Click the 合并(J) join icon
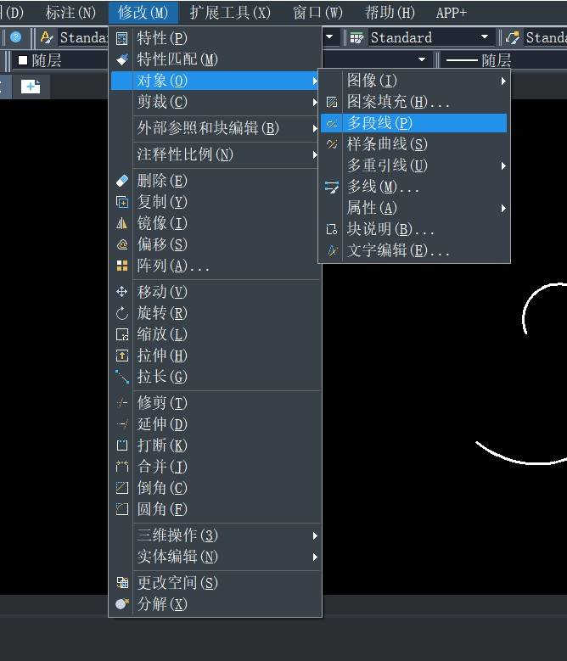567x661 pixels. point(122,467)
